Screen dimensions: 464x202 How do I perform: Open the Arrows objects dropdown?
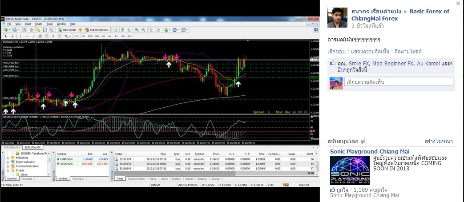[x=68, y=36]
